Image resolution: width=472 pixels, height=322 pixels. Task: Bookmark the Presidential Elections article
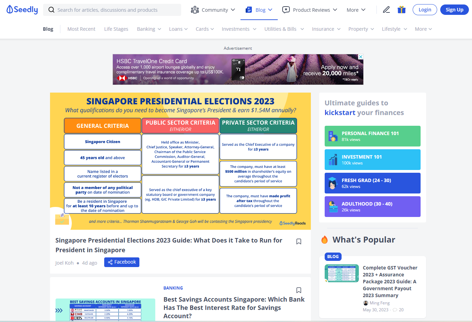(299, 241)
